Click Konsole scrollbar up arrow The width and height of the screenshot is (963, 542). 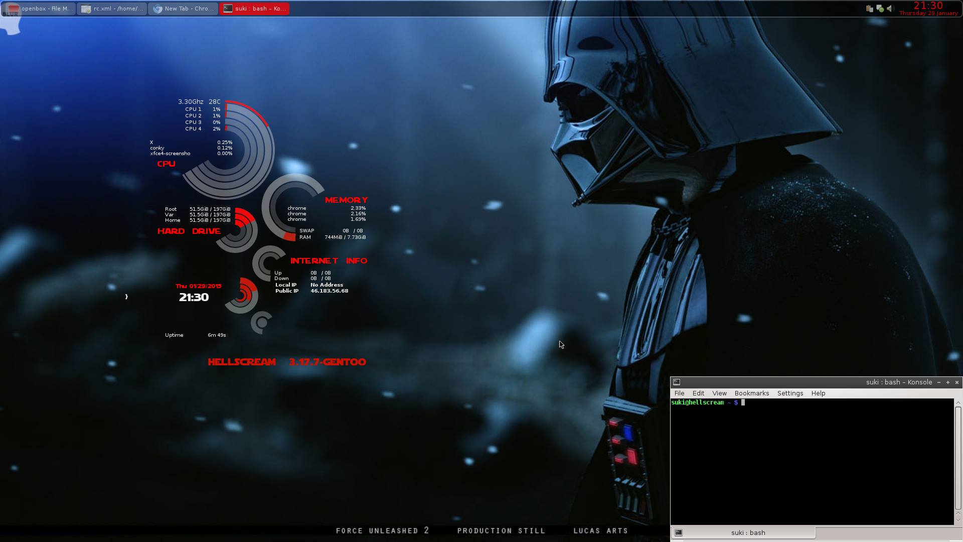point(958,403)
